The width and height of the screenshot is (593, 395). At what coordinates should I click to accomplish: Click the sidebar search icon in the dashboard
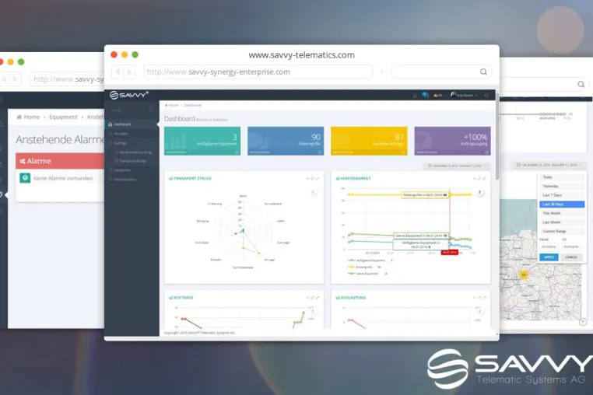[x=150, y=110]
